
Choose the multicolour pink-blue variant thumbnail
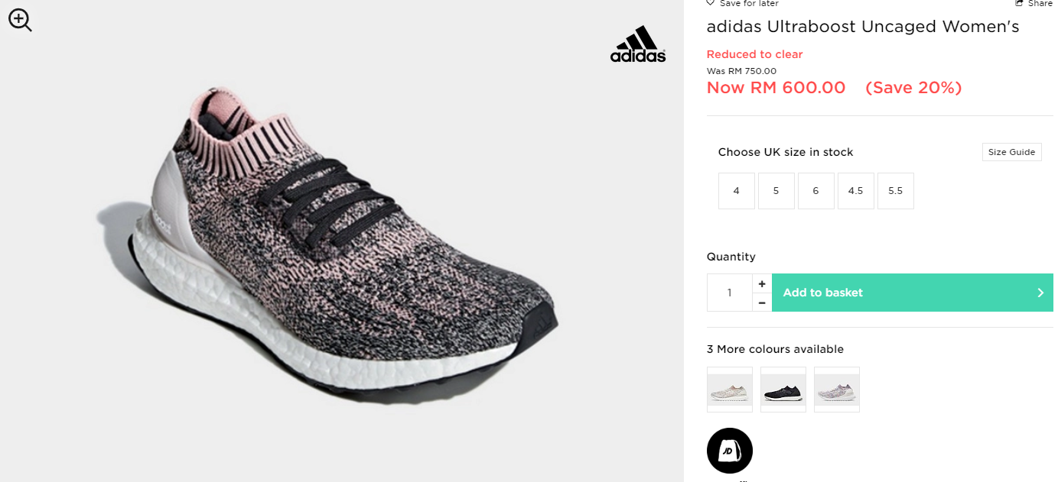click(837, 390)
